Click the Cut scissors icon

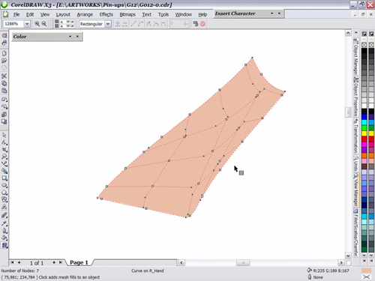click(x=4, y=76)
